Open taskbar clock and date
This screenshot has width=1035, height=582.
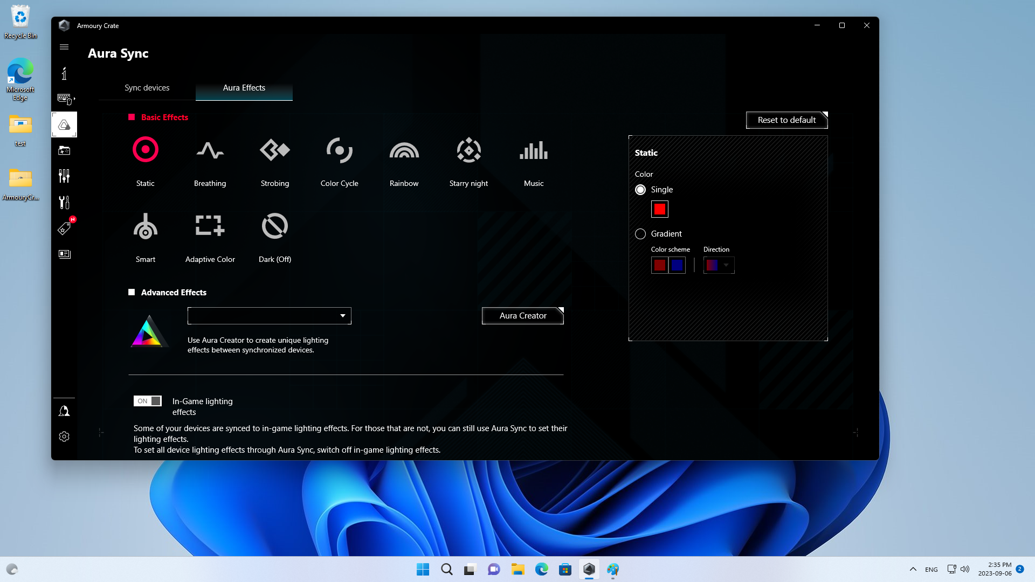point(995,569)
